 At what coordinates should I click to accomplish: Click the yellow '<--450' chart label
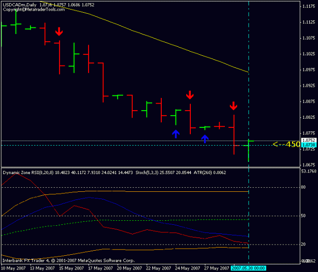(286, 145)
